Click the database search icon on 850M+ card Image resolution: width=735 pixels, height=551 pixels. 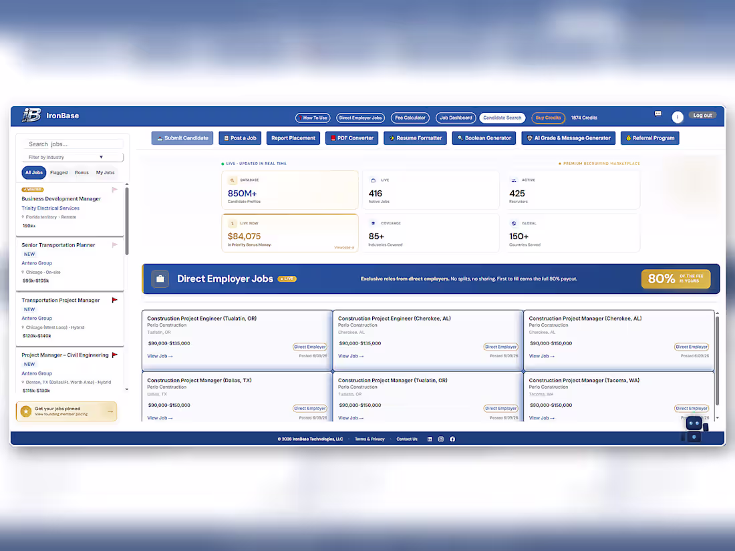click(232, 180)
